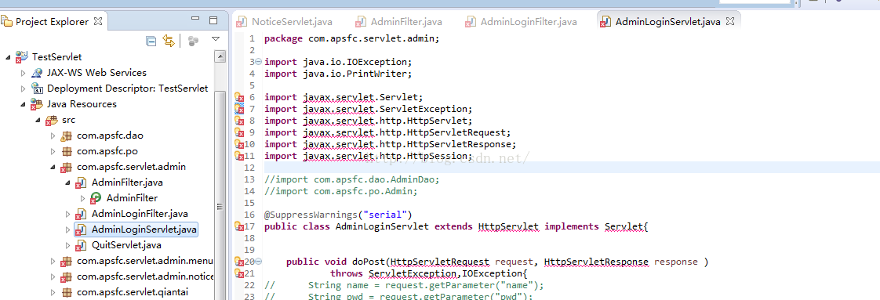Select JAX-WS Web Services item
Image resolution: width=880 pixels, height=300 pixels.
[x=96, y=73]
